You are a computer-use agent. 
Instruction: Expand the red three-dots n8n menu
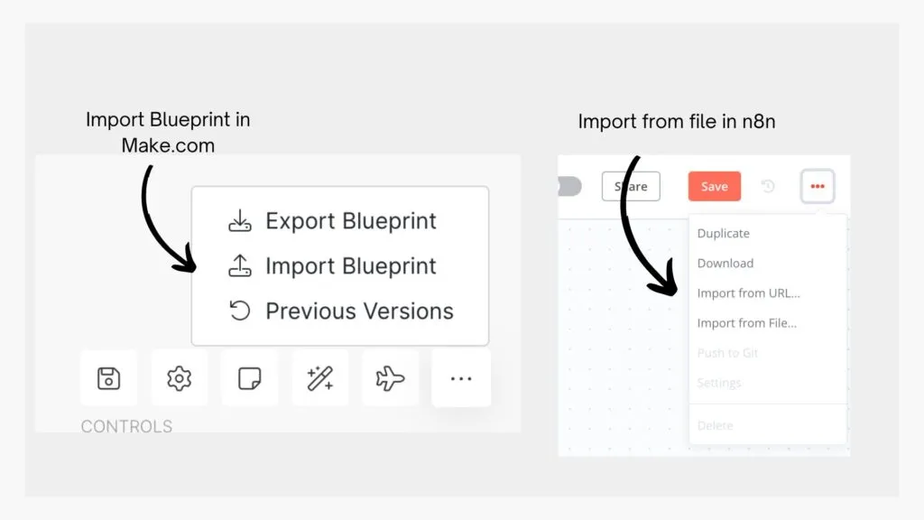click(x=818, y=187)
